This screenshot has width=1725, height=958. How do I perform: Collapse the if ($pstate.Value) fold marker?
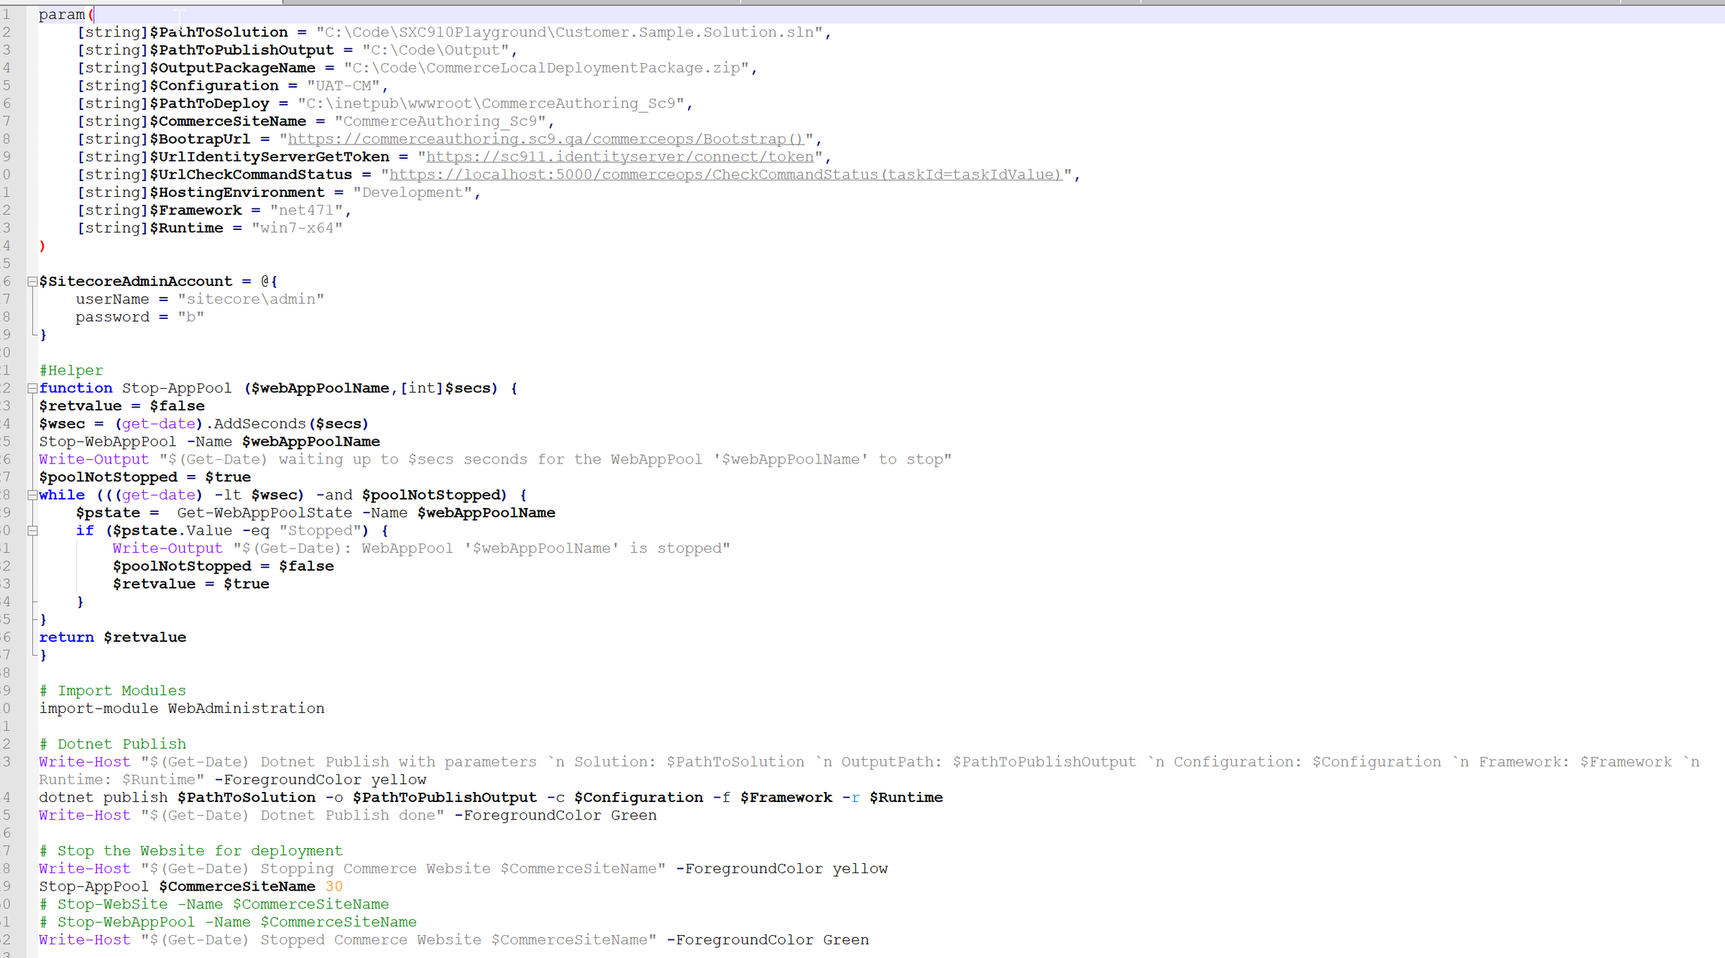pos(32,530)
